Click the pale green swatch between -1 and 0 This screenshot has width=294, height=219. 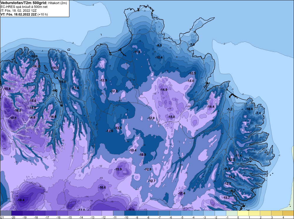pos(232,213)
